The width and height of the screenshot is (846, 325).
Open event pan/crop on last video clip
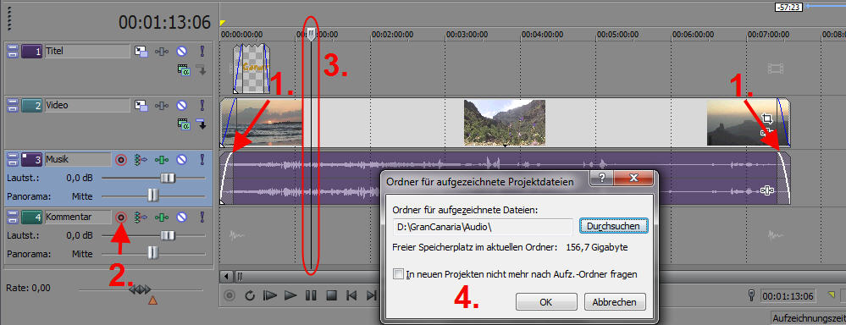[766, 118]
